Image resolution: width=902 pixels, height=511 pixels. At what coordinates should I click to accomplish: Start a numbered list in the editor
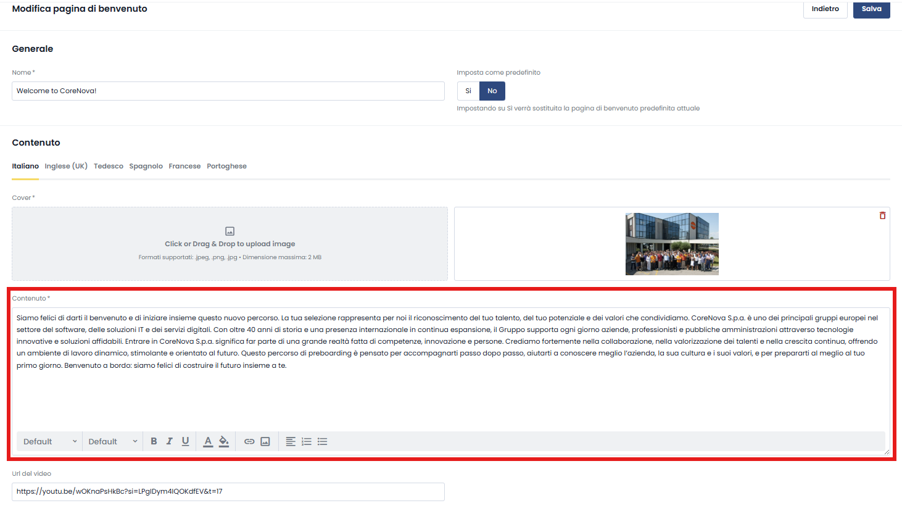[307, 441]
